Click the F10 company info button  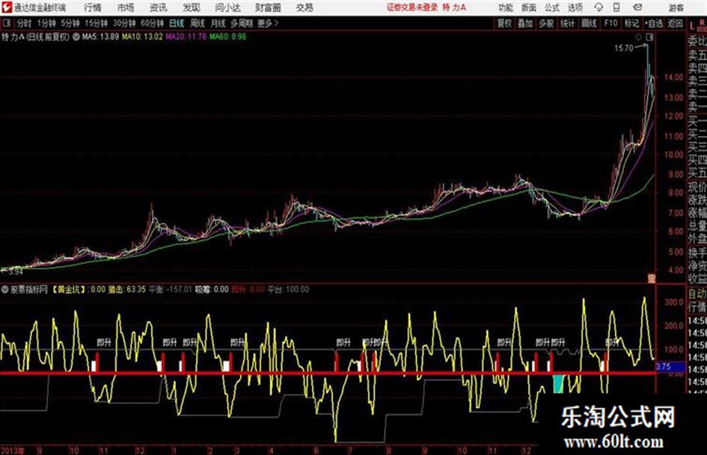click(x=610, y=23)
